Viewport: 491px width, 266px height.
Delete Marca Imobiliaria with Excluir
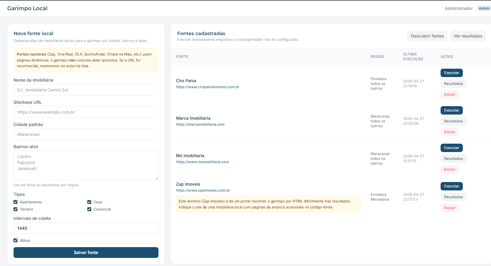[x=450, y=132]
